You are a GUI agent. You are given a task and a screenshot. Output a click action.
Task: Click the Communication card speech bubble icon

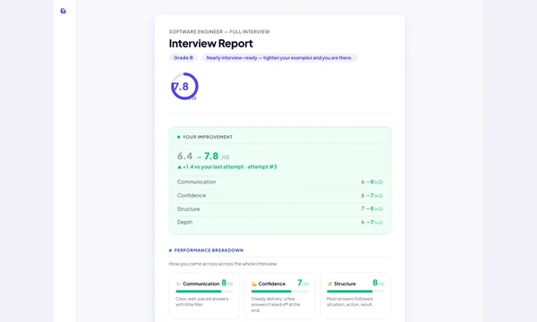click(x=178, y=284)
